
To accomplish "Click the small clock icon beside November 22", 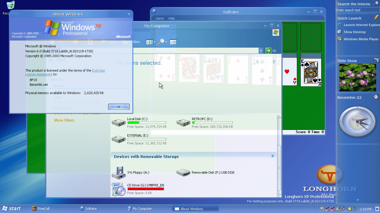I will (x=376, y=97).
